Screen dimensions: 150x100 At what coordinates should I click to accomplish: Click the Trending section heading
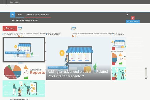(118, 34)
